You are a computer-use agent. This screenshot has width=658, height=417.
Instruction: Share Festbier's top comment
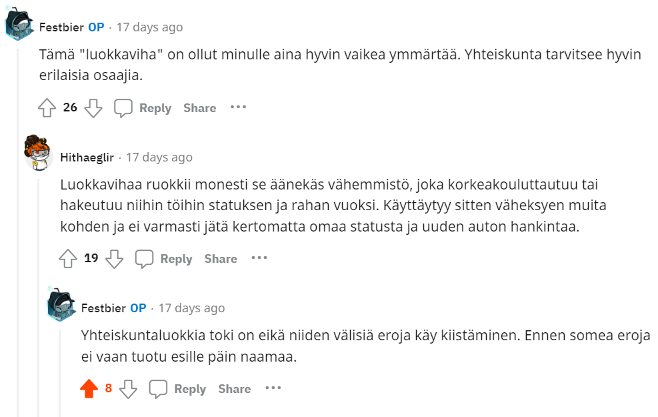coord(200,108)
